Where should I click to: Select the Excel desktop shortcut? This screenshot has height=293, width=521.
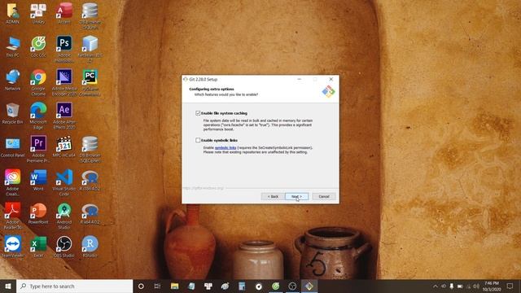(x=38, y=246)
